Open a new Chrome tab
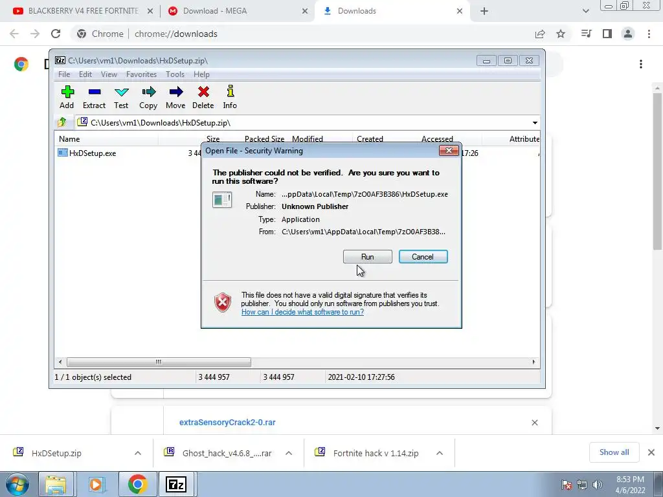The width and height of the screenshot is (663, 497). tap(484, 11)
